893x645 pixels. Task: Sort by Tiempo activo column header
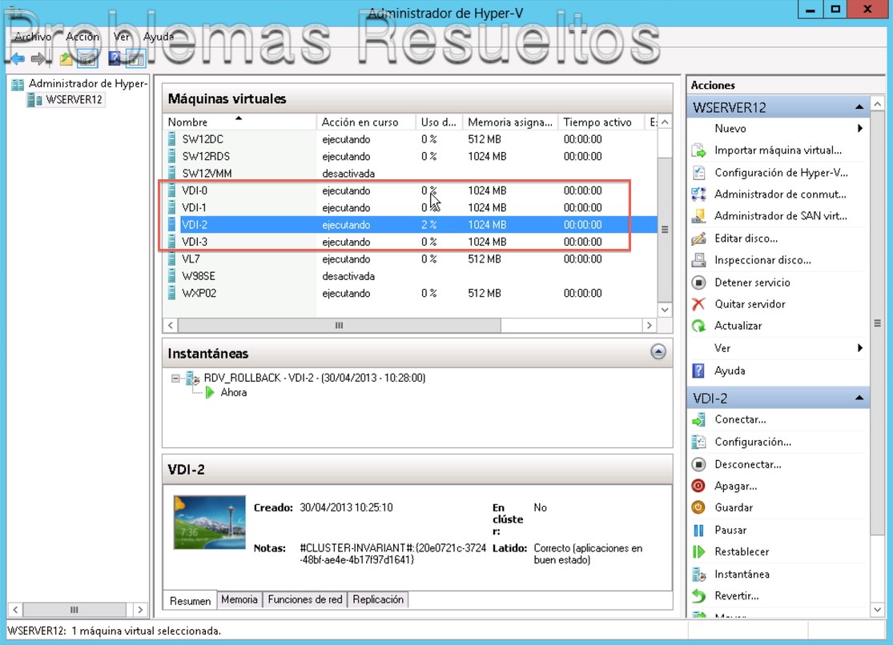click(x=601, y=122)
